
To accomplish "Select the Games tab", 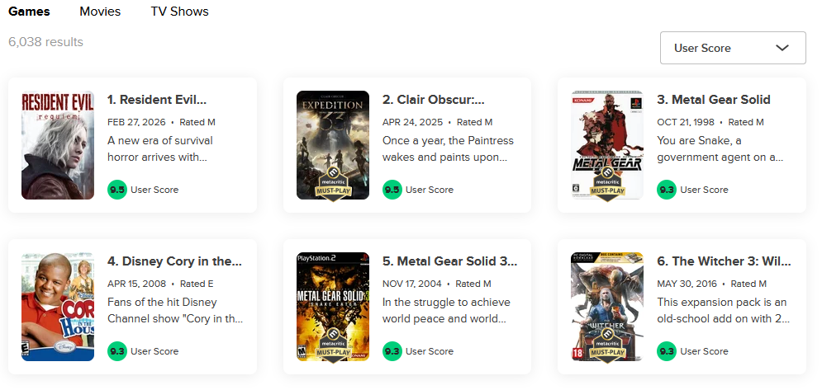I will pos(29,12).
